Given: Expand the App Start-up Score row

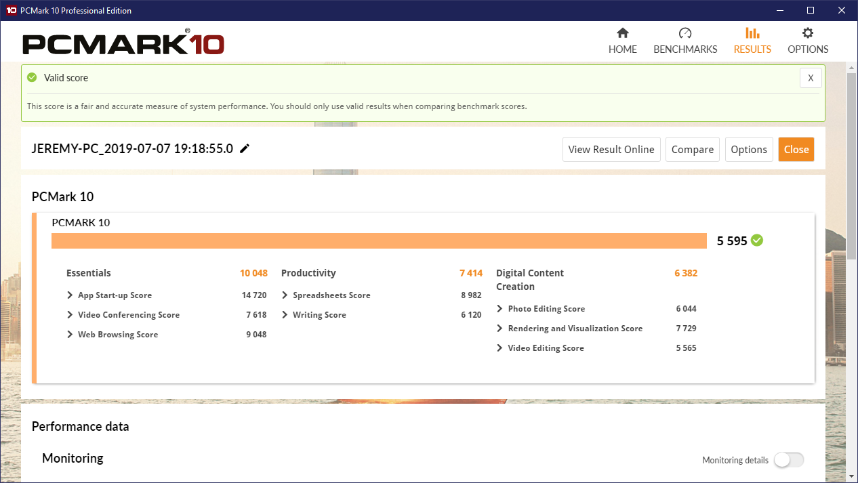Looking at the screenshot, I should pyautogui.click(x=109, y=295).
